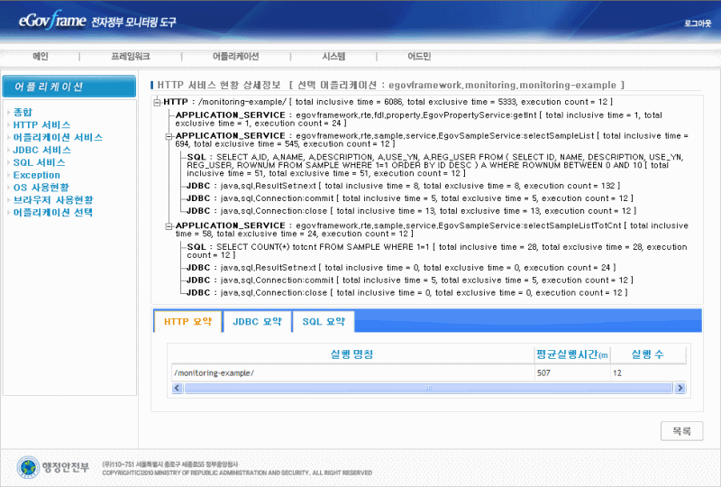Select the 어드민 top menu
The image size is (721, 487).
click(x=419, y=56)
